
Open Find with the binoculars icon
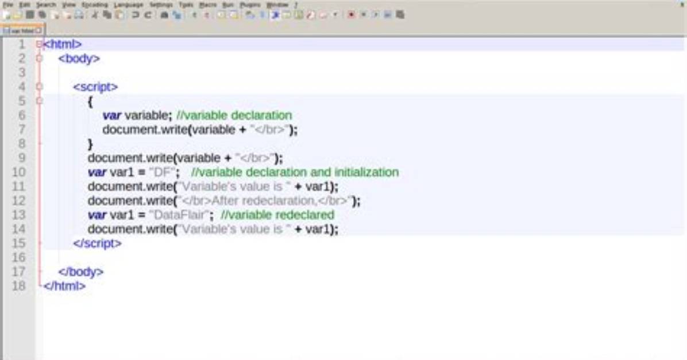point(164,15)
